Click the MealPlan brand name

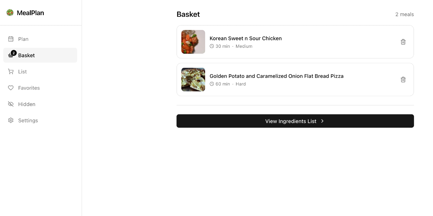pos(30,13)
